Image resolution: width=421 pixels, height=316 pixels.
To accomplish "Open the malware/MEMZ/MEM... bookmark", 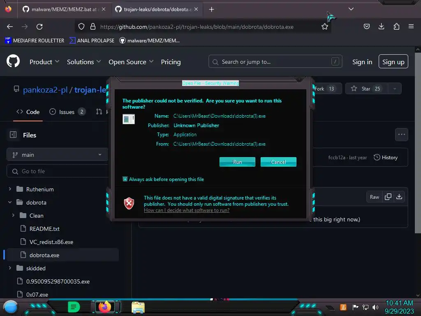I will point(150,41).
